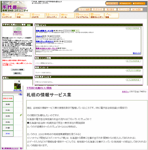Click the ログアウト button
This screenshot has height=150, width=148.
[139, 3]
